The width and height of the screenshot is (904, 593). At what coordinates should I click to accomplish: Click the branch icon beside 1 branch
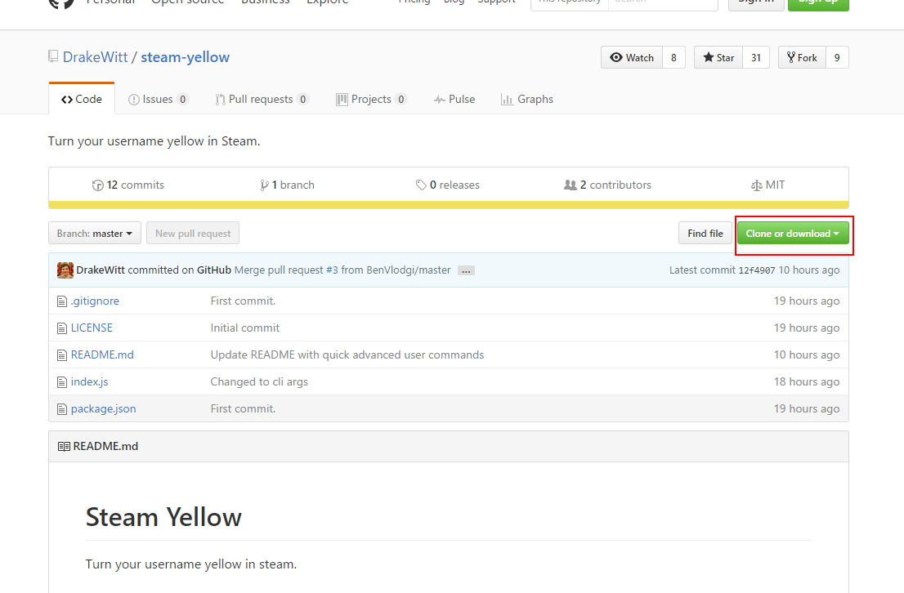263,185
